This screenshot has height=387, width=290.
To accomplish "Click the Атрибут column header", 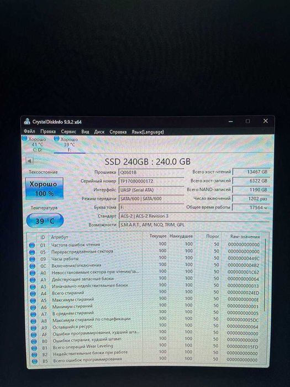I will (x=59, y=237).
